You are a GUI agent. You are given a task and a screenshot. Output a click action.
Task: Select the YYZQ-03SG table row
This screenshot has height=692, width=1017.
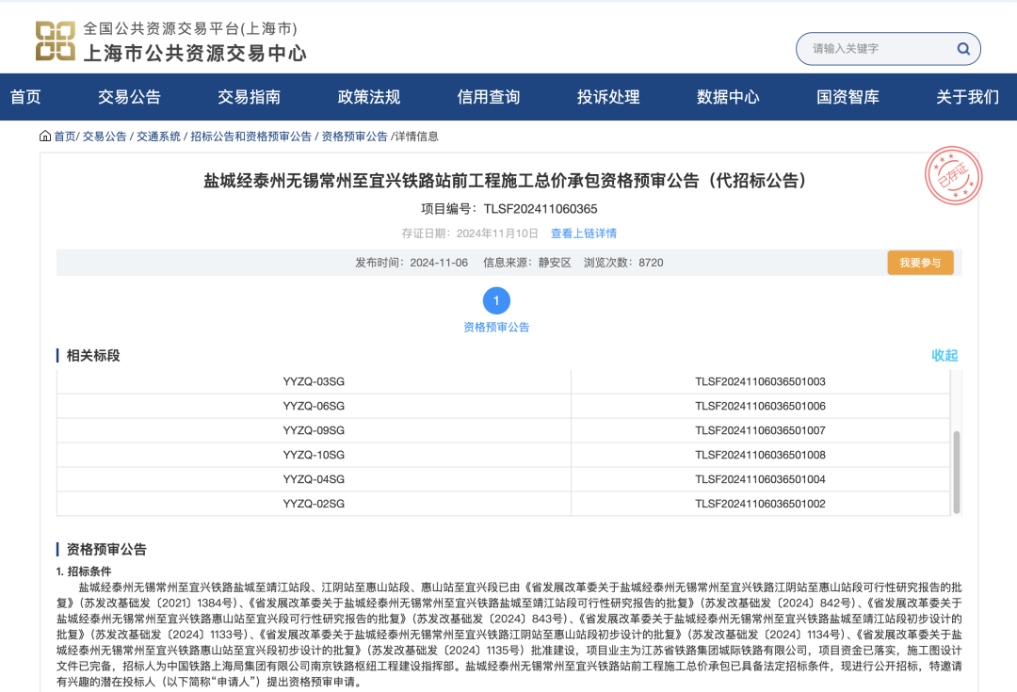point(503,381)
